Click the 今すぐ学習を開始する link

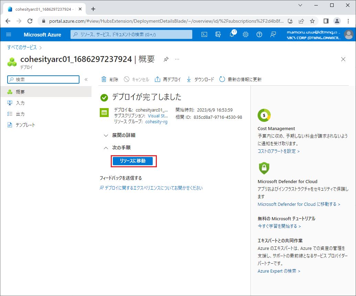[x=279, y=226]
